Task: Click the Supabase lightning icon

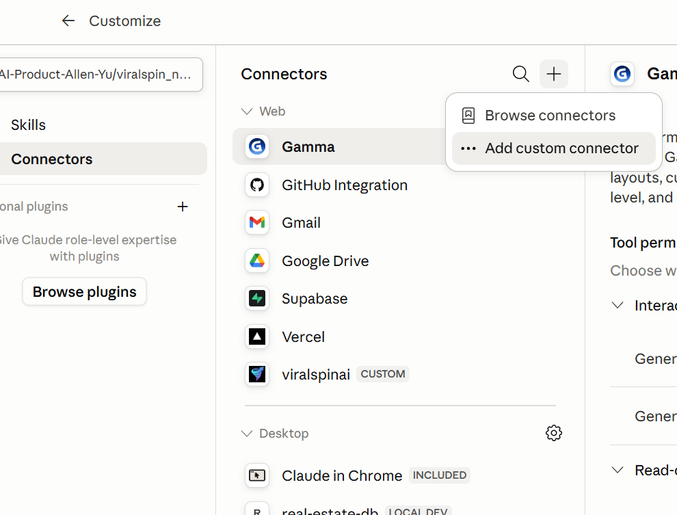Action: point(257,299)
